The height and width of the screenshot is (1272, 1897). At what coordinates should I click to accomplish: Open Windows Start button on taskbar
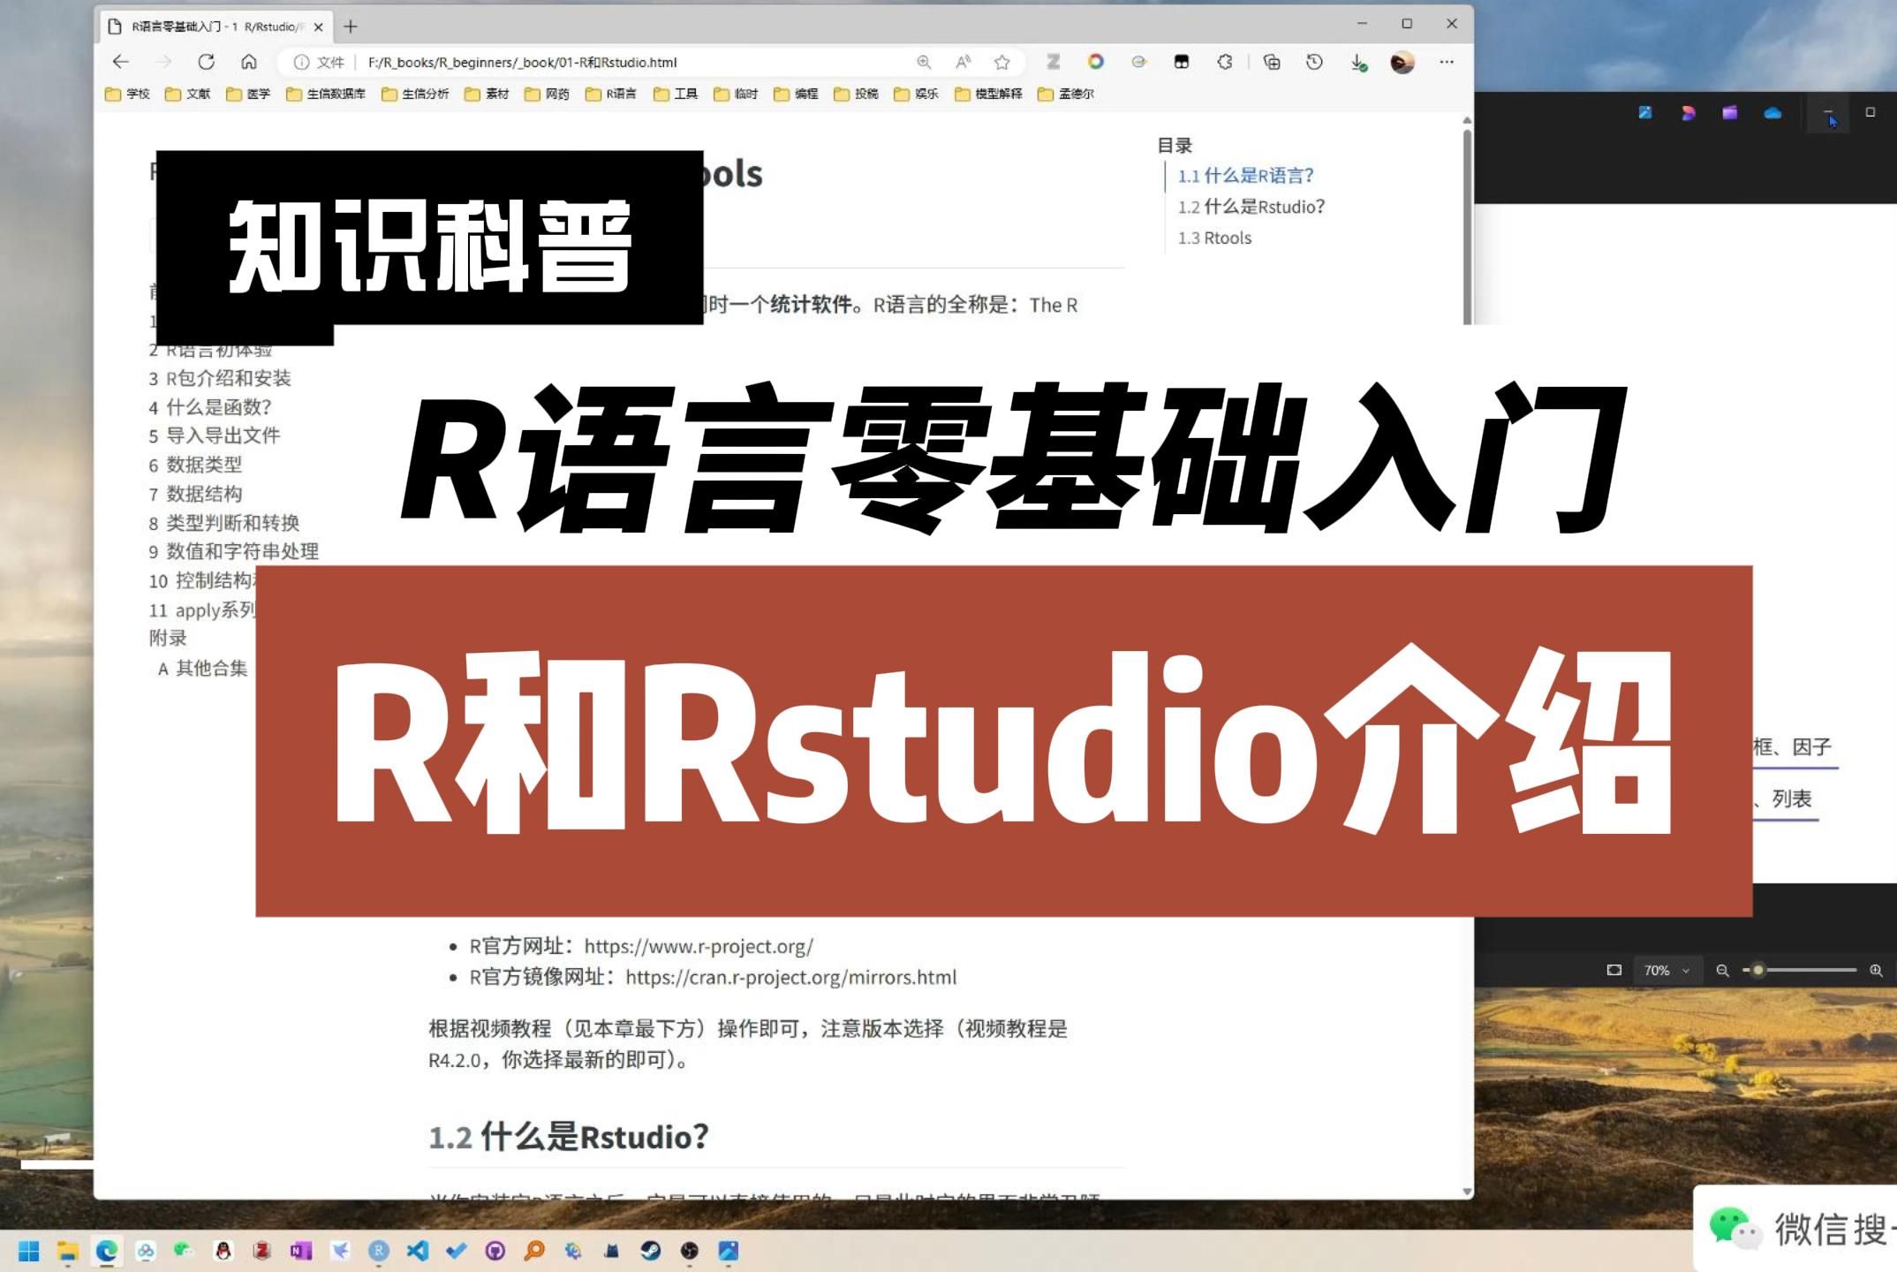point(29,1251)
